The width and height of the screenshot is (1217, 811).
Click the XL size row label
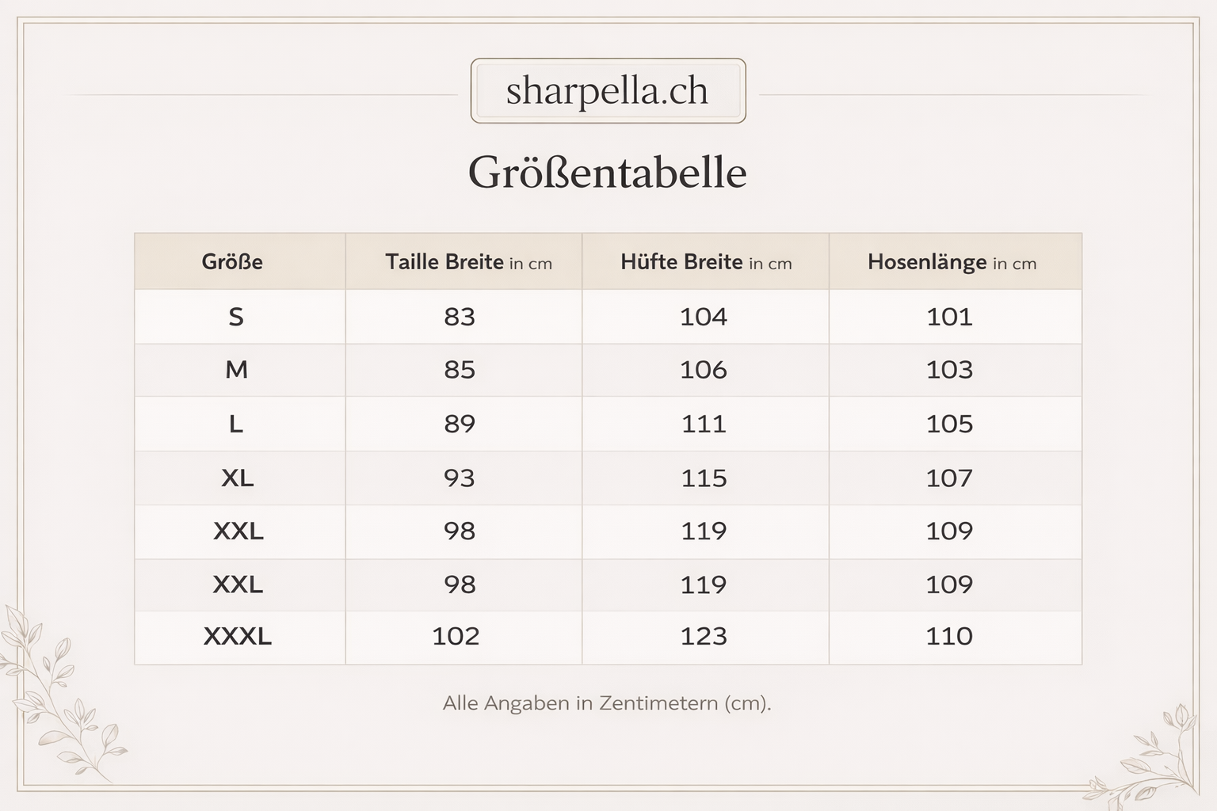[237, 478]
